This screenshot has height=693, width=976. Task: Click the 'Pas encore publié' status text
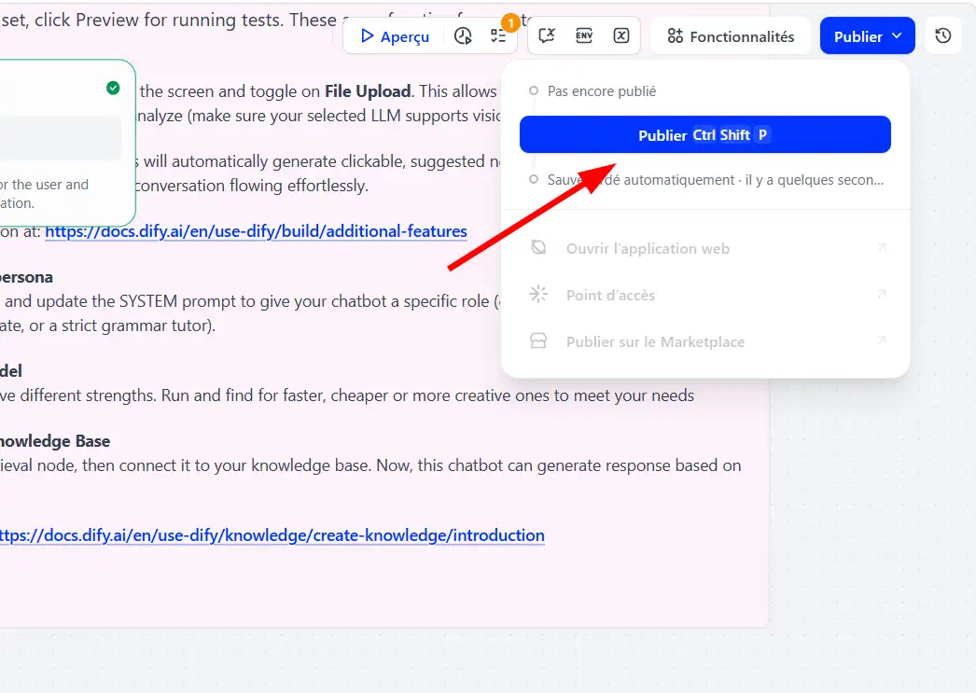pyautogui.click(x=601, y=90)
